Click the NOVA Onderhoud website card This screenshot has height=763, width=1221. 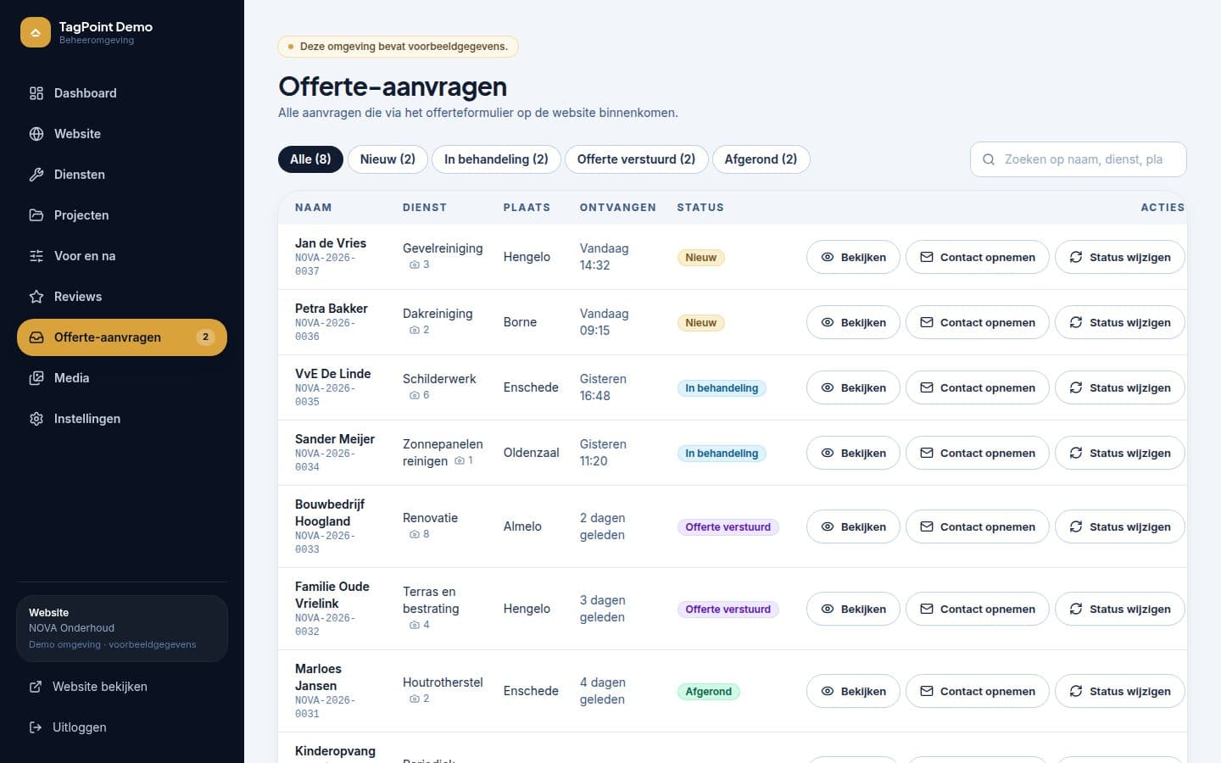pyautogui.click(x=122, y=628)
